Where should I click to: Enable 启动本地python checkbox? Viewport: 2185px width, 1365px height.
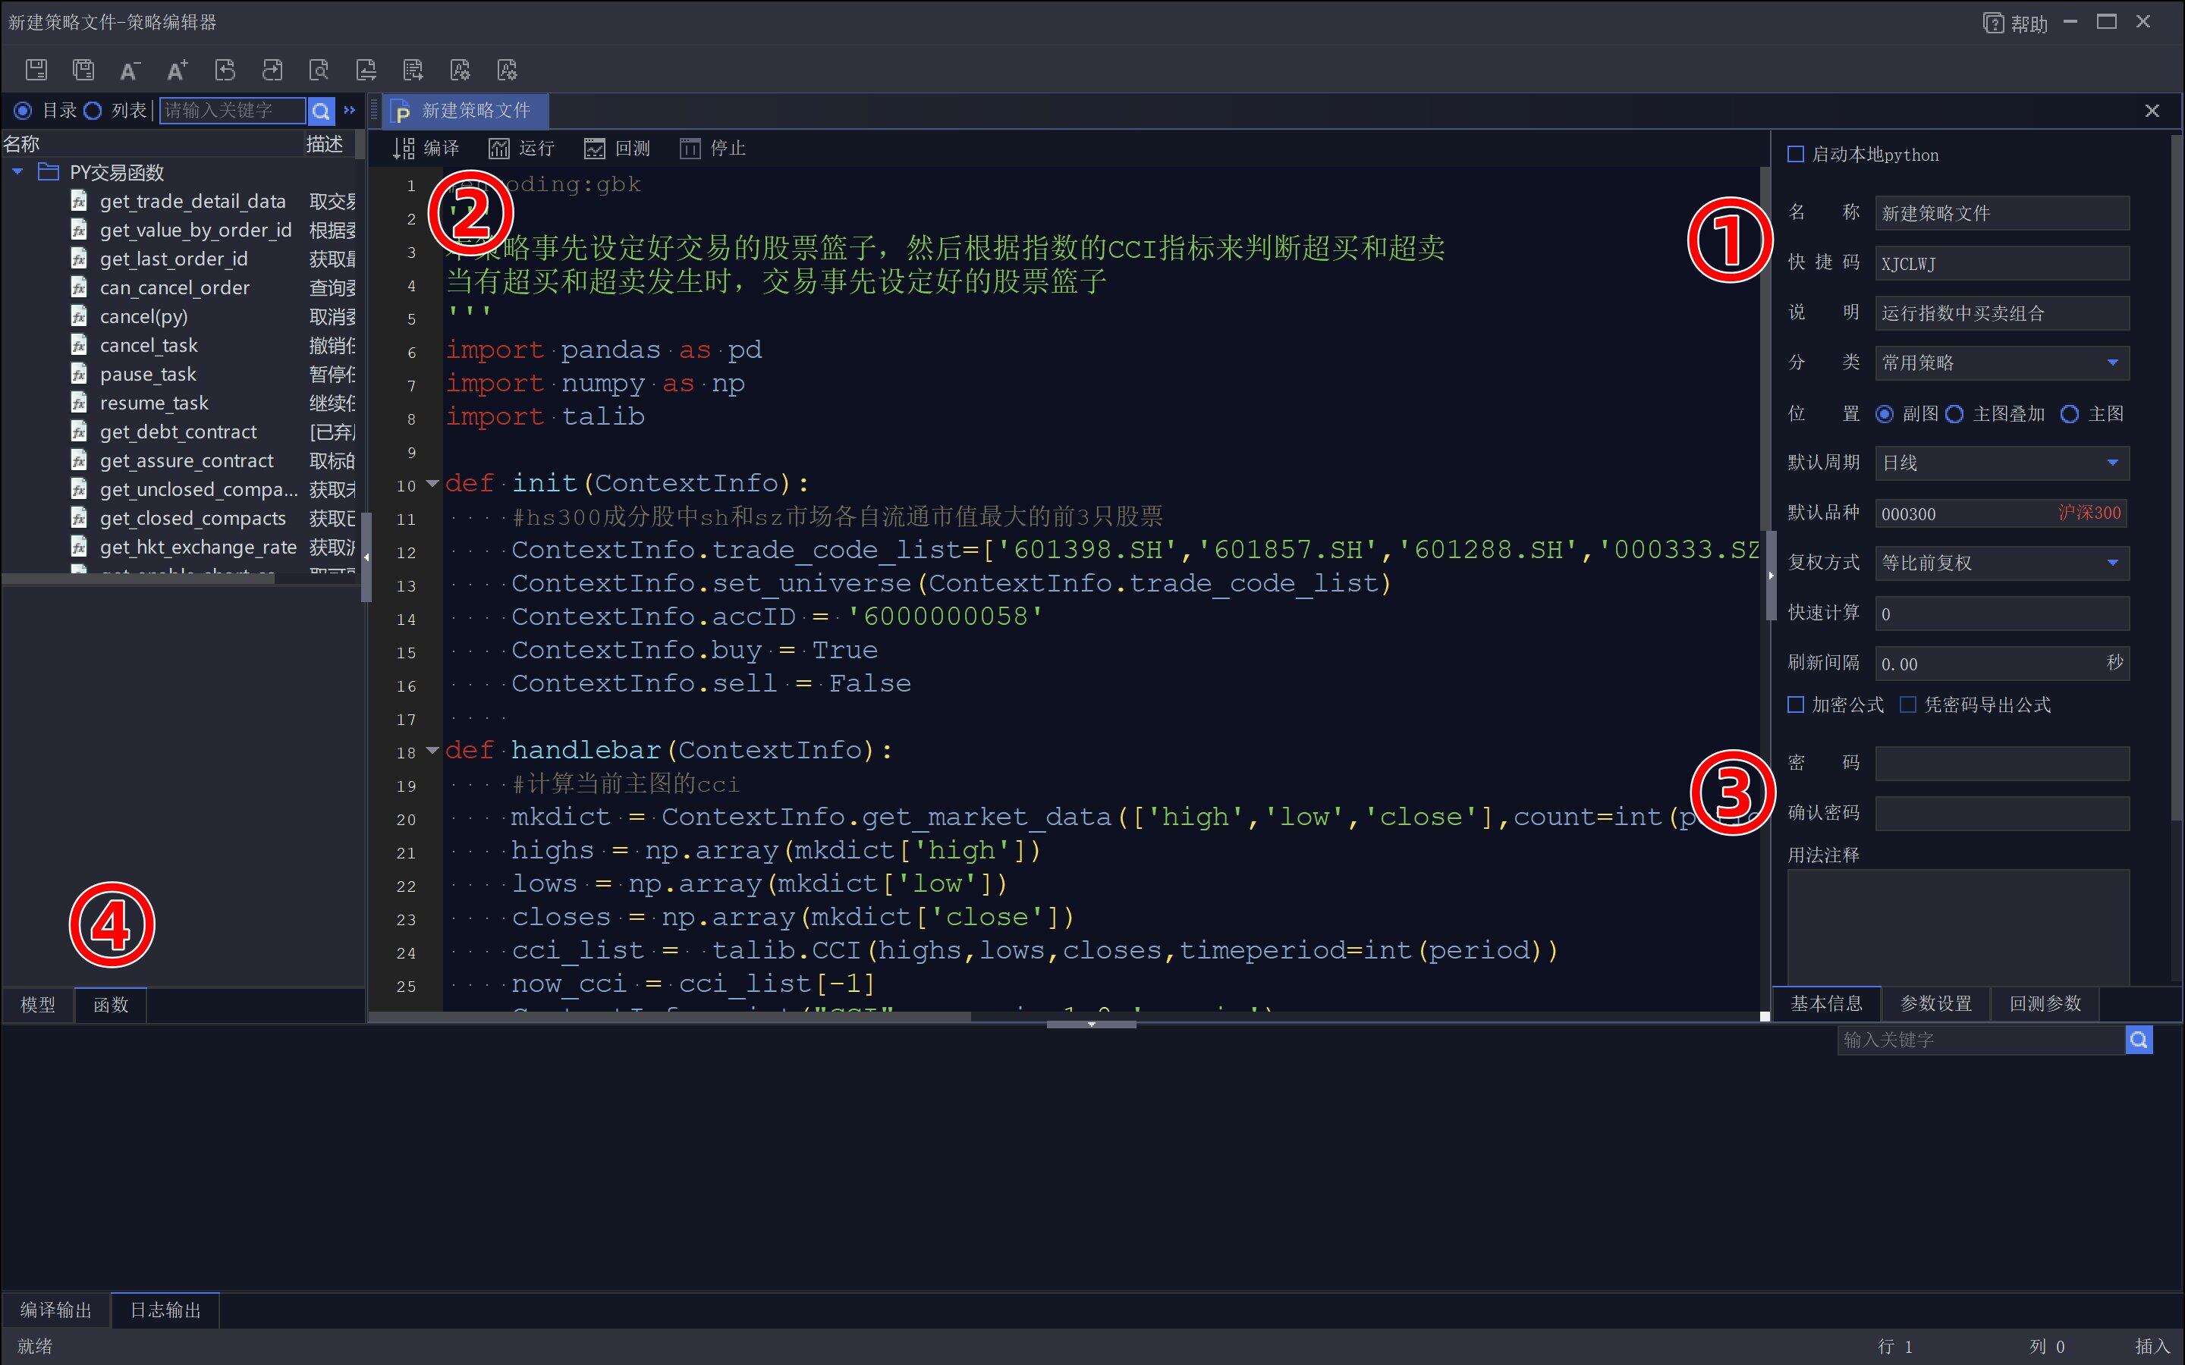(1796, 155)
